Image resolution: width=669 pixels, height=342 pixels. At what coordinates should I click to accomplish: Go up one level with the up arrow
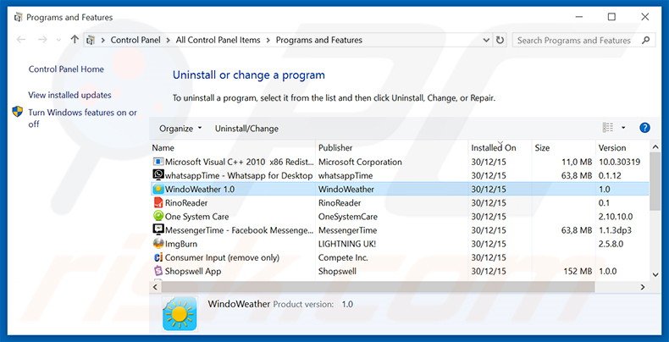tap(75, 40)
